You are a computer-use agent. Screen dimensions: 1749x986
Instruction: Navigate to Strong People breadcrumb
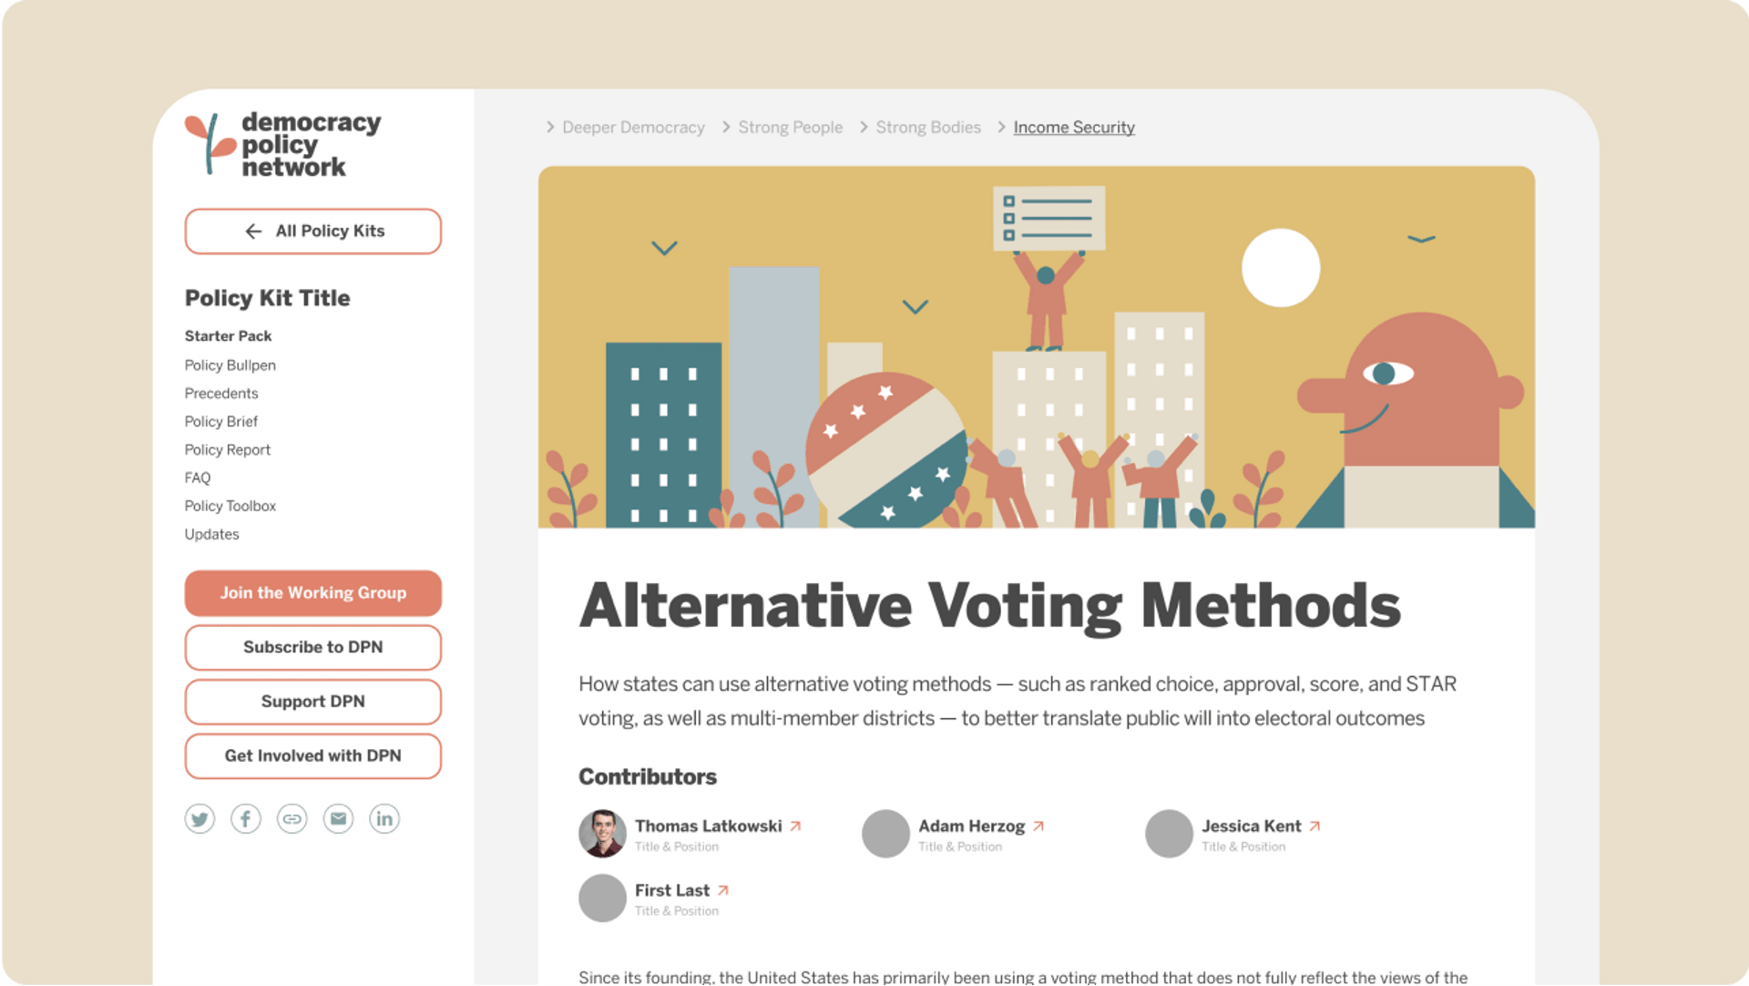(790, 128)
